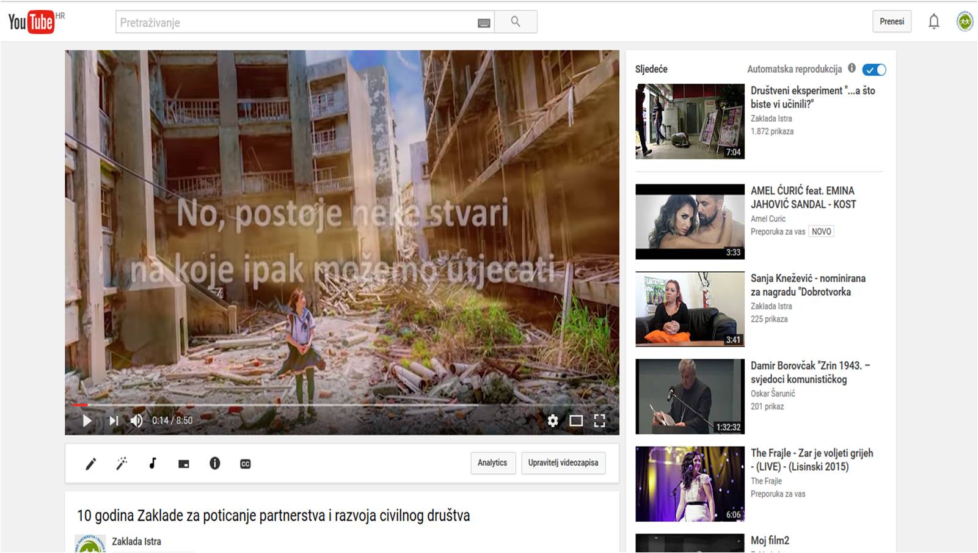
Task: Open the Audio music note tool
Action: point(152,464)
